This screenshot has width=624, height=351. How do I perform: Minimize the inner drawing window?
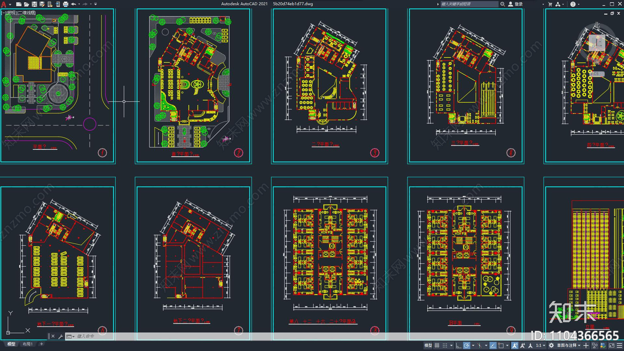point(606,13)
